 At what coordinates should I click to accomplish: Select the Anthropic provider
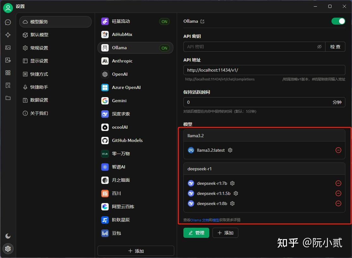(x=135, y=61)
